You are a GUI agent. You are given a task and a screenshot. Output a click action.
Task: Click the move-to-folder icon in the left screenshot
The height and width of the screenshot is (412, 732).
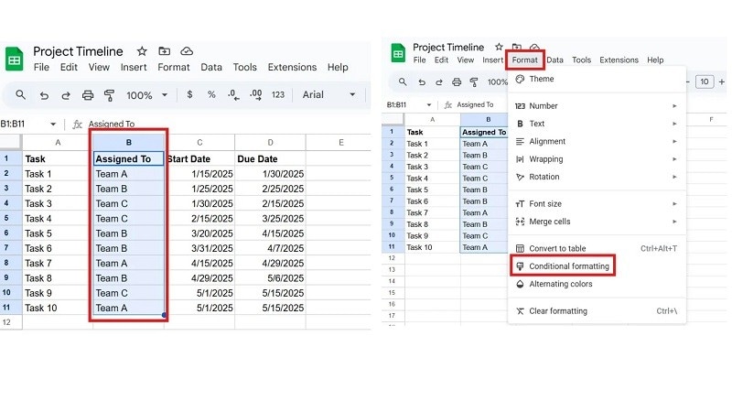point(165,51)
